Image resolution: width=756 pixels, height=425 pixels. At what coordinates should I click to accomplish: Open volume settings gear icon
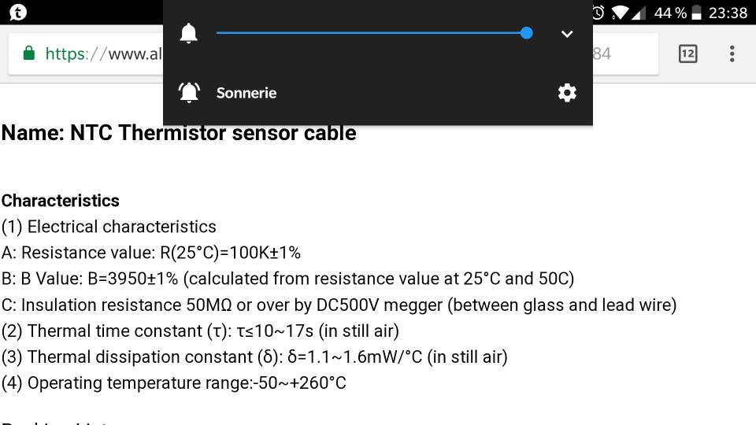(x=567, y=93)
